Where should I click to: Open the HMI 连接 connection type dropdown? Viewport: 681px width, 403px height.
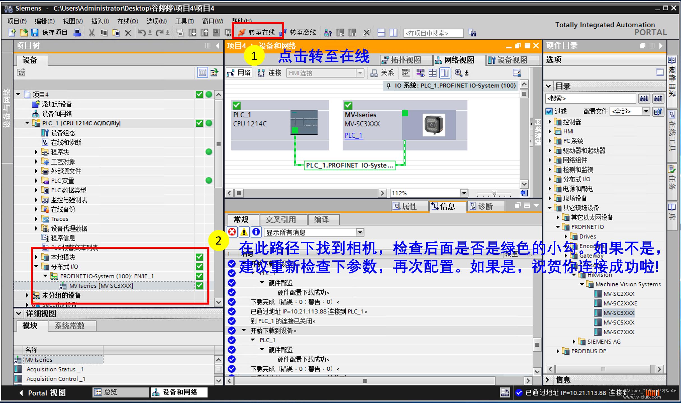click(x=360, y=73)
